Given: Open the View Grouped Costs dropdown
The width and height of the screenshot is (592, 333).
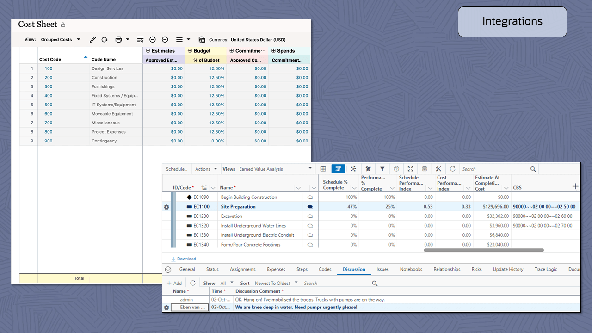Looking at the screenshot, I should pyautogui.click(x=61, y=39).
